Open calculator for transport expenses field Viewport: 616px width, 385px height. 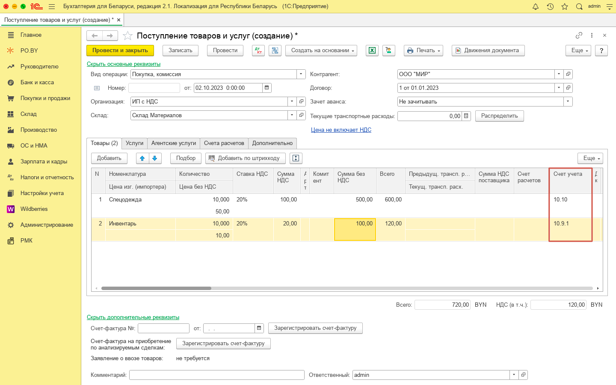[x=466, y=116]
